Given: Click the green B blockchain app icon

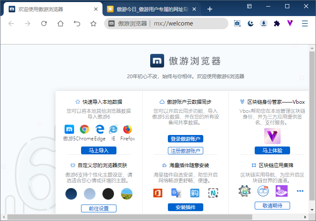Looking at the screenshot, I should coord(244,191).
